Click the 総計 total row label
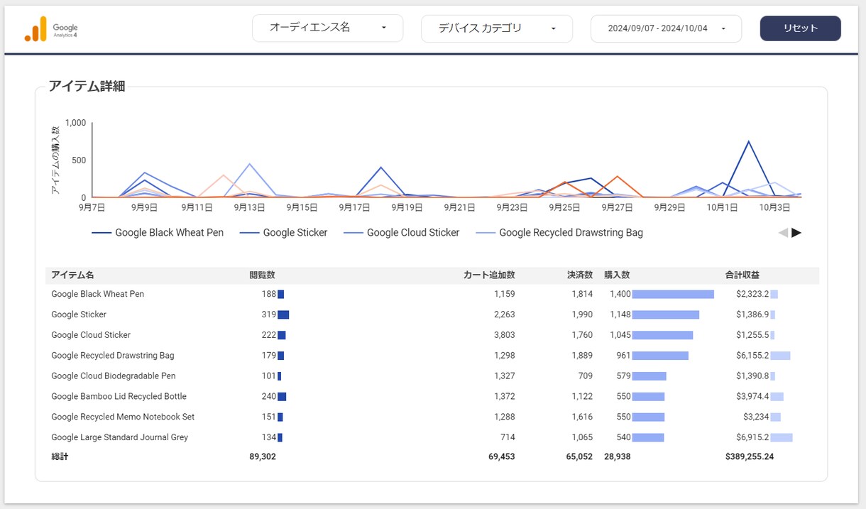This screenshot has width=866, height=509. (x=60, y=457)
